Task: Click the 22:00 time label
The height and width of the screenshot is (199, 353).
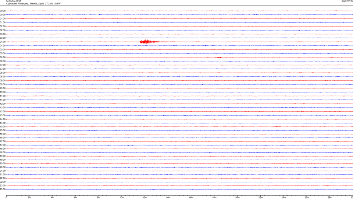Action: pyautogui.click(x=3, y=178)
